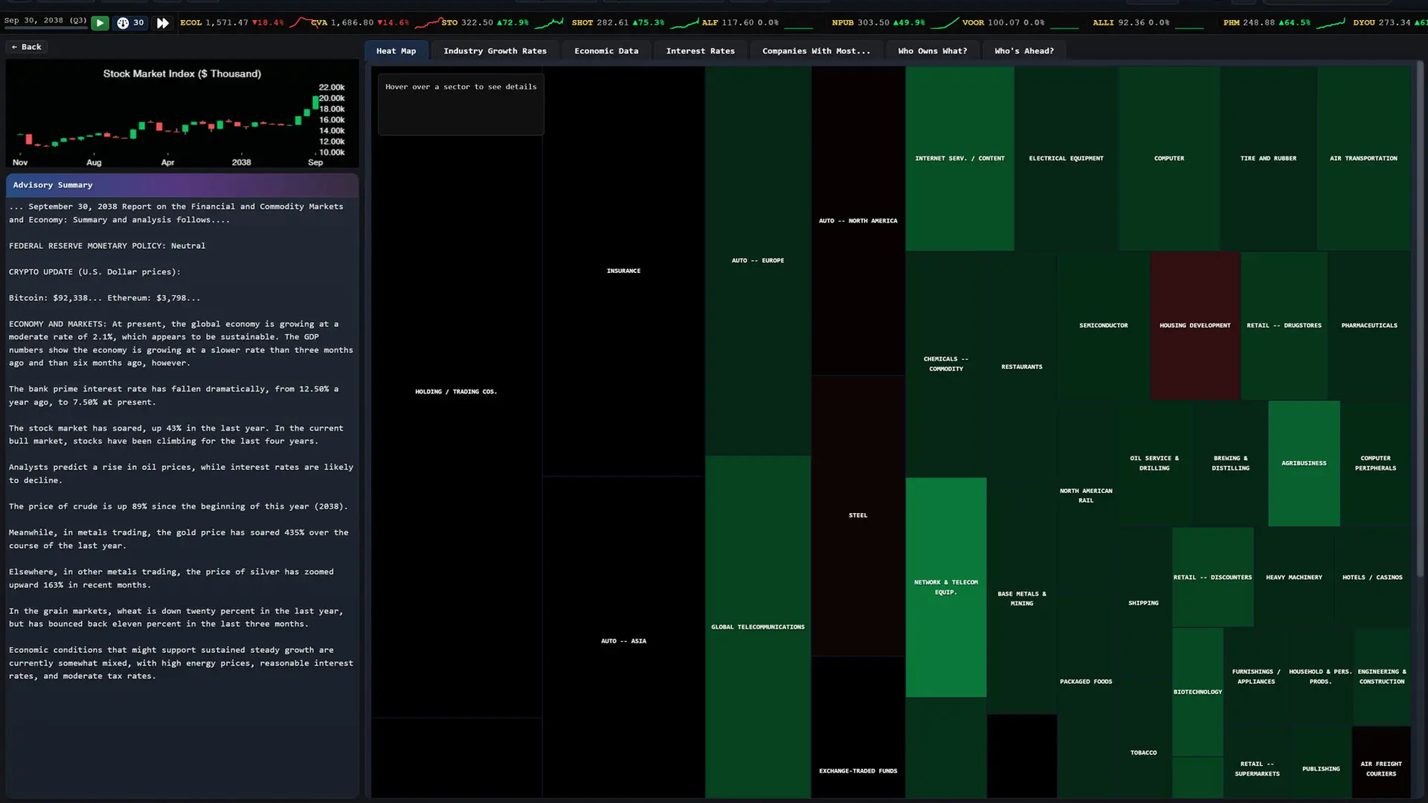
Task: Select the bright green Network & Telecom Equip. cell
Action: click(946, 587)
